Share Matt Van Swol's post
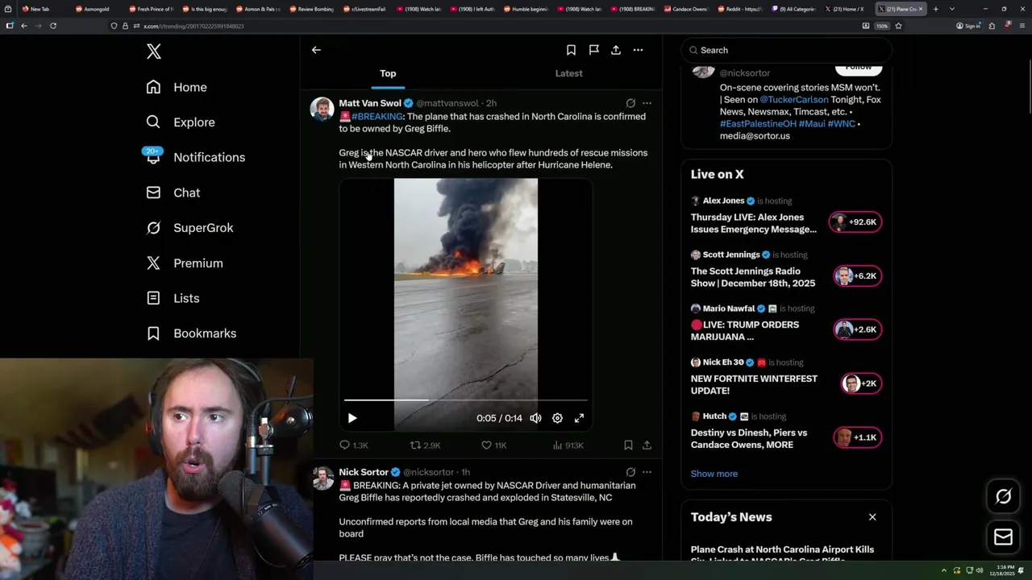Screen dimensions: 1032x580 647,445
